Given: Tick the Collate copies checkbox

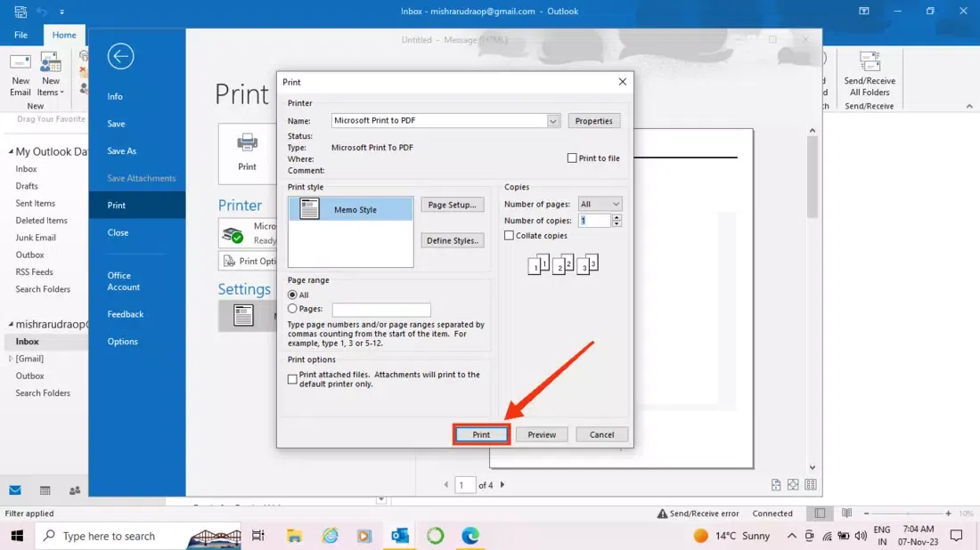Looking at the screenshot, I should tap(510, 235).
